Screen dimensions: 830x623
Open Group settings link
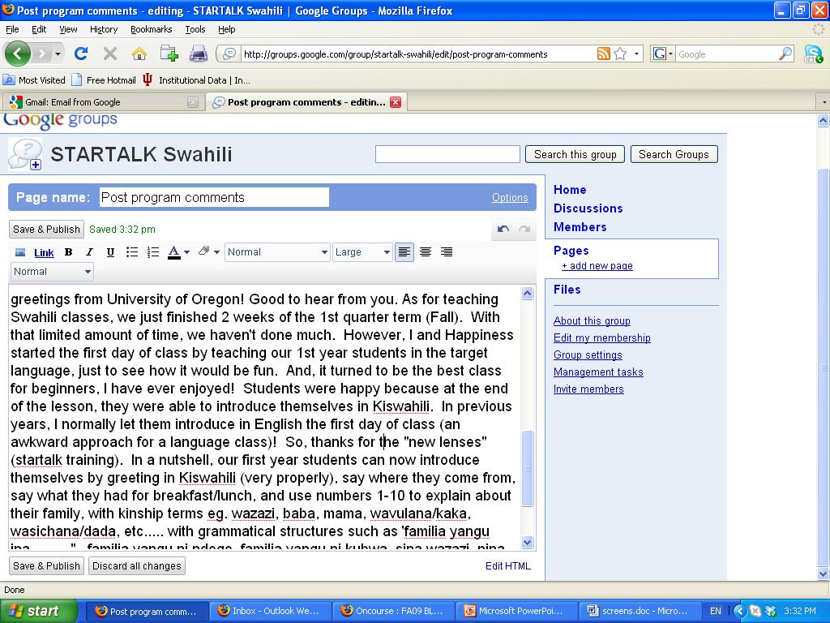588,355
